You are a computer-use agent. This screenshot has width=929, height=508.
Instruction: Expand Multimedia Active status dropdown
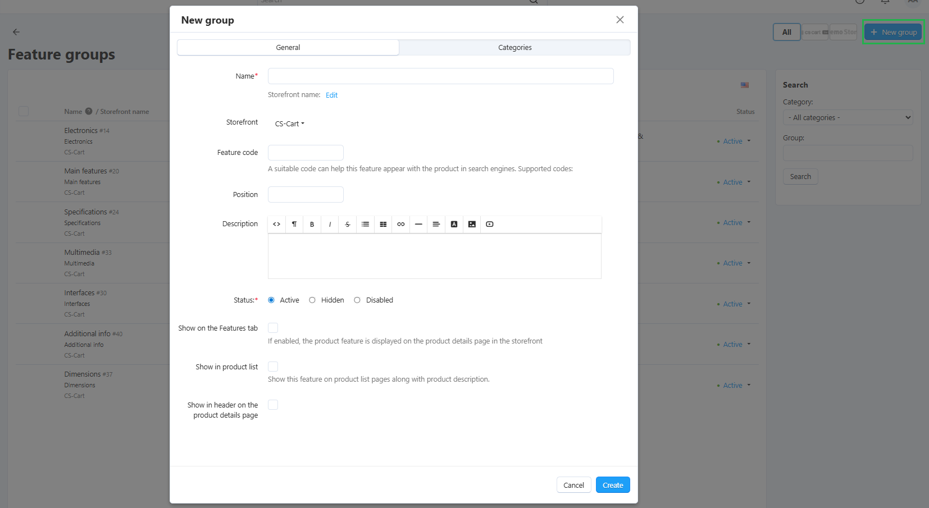click(736, 263)
